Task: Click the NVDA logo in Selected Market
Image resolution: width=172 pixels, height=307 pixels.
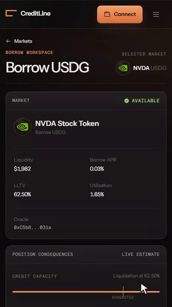Action: tap(123, 68)
